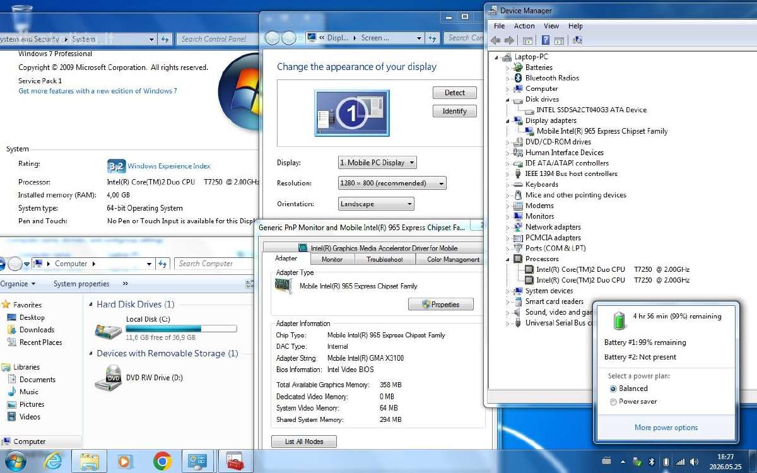Collapse the Processors node
757x473 pixels.
[507, 259]
